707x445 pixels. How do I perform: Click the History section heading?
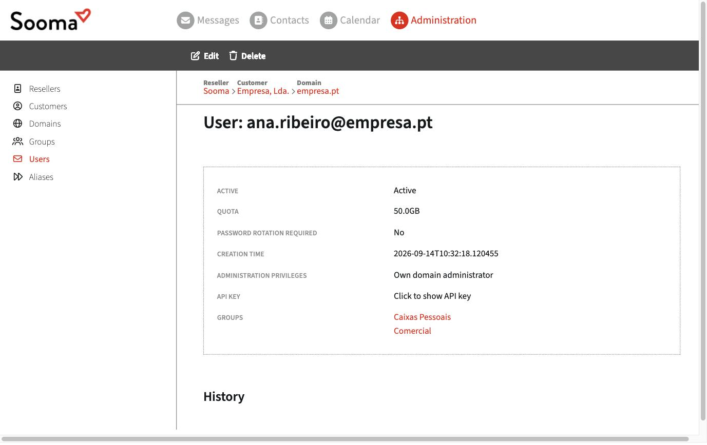tap(224, 396)
